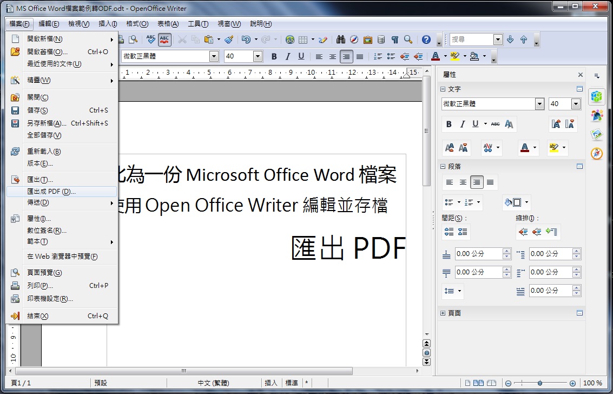This screenshot has height=394, width=613.
Task: Toggle Italic in the formatting toolbar
Action: [288, 56]
